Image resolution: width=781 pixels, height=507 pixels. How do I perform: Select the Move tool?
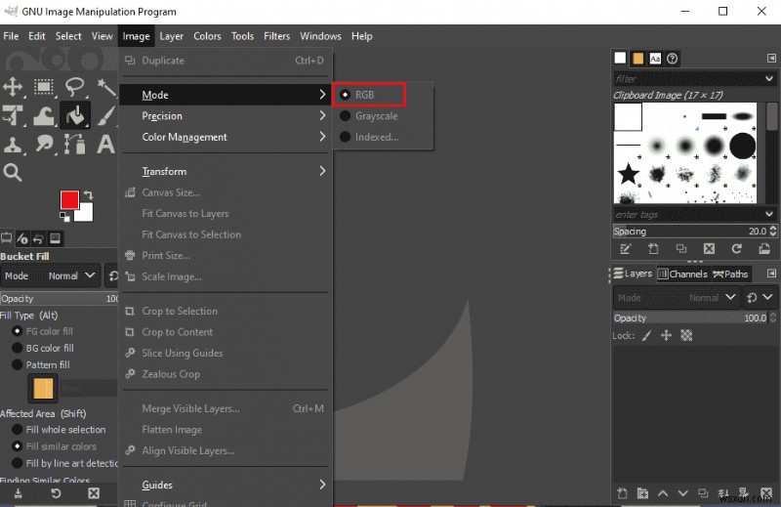[14, 88]
